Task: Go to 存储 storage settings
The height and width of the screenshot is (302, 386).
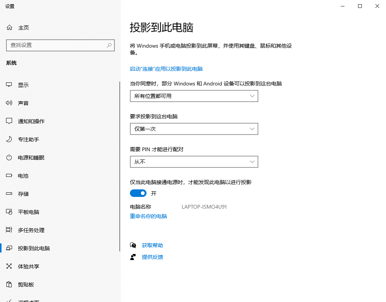Action: [x=23, y=194]
